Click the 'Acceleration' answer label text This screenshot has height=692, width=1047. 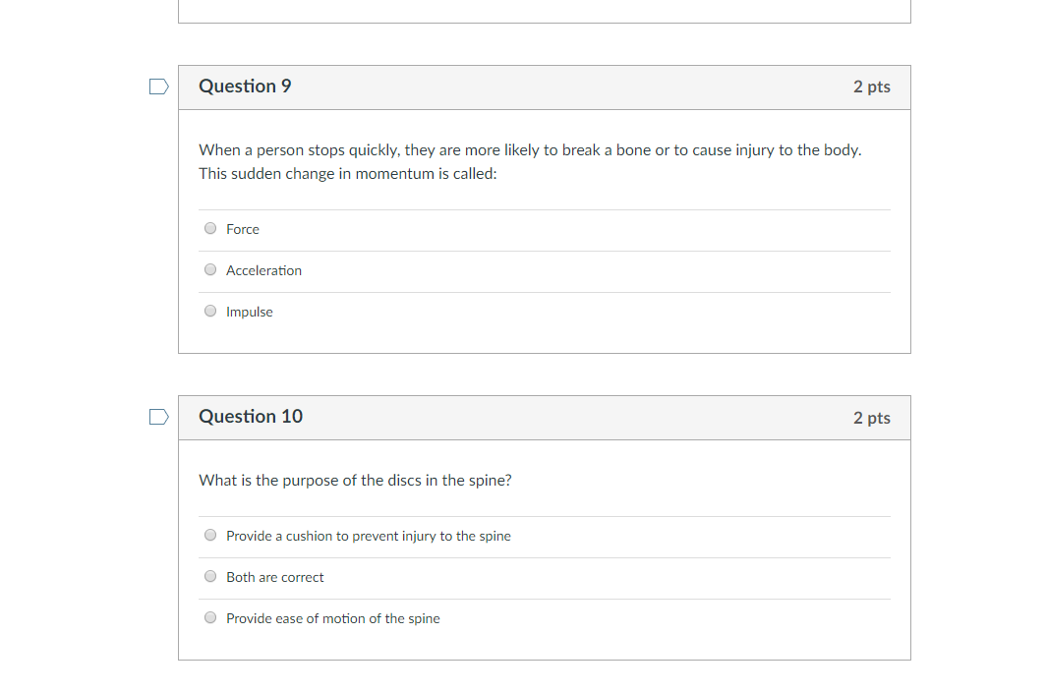tap(263, 270)
